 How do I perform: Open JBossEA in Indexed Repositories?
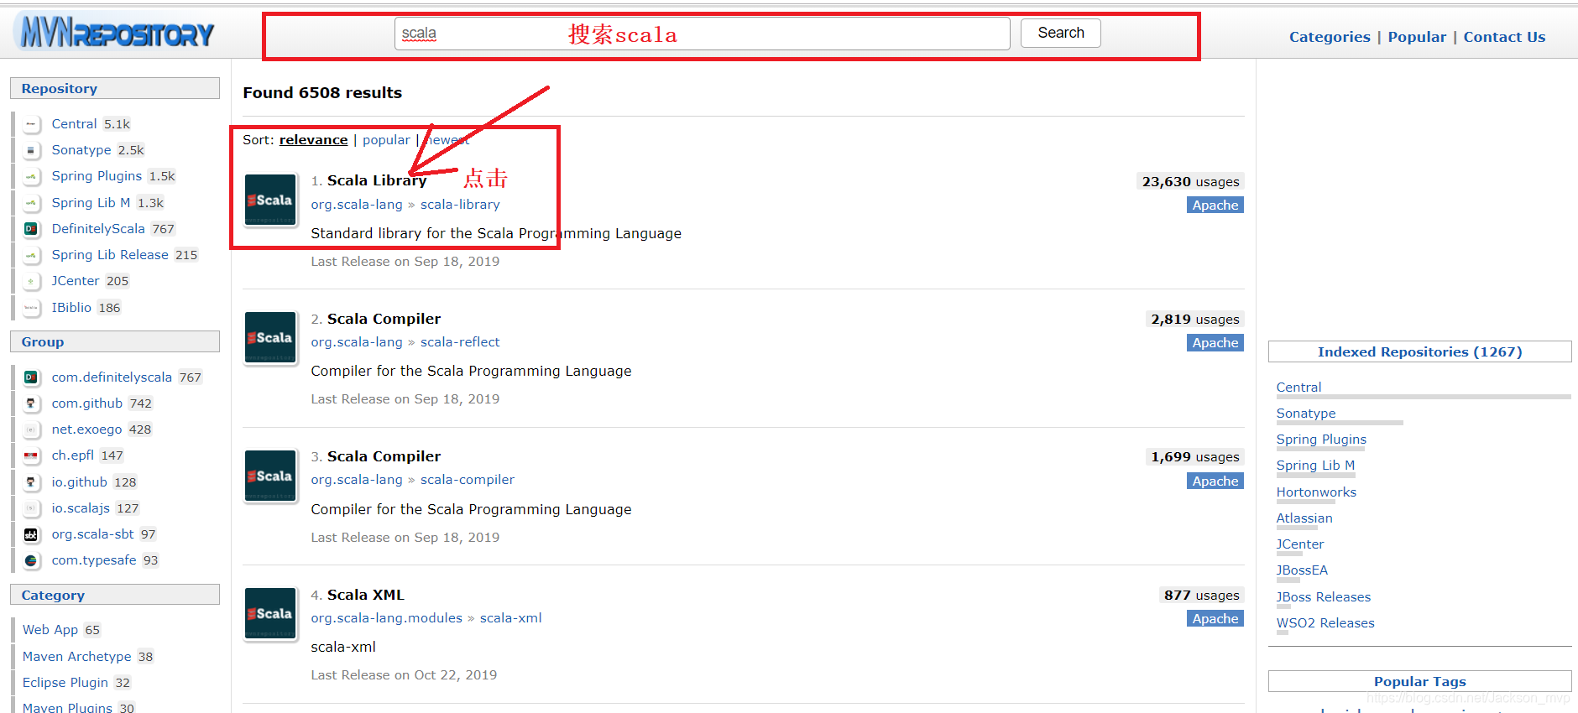coord(1302,570)
